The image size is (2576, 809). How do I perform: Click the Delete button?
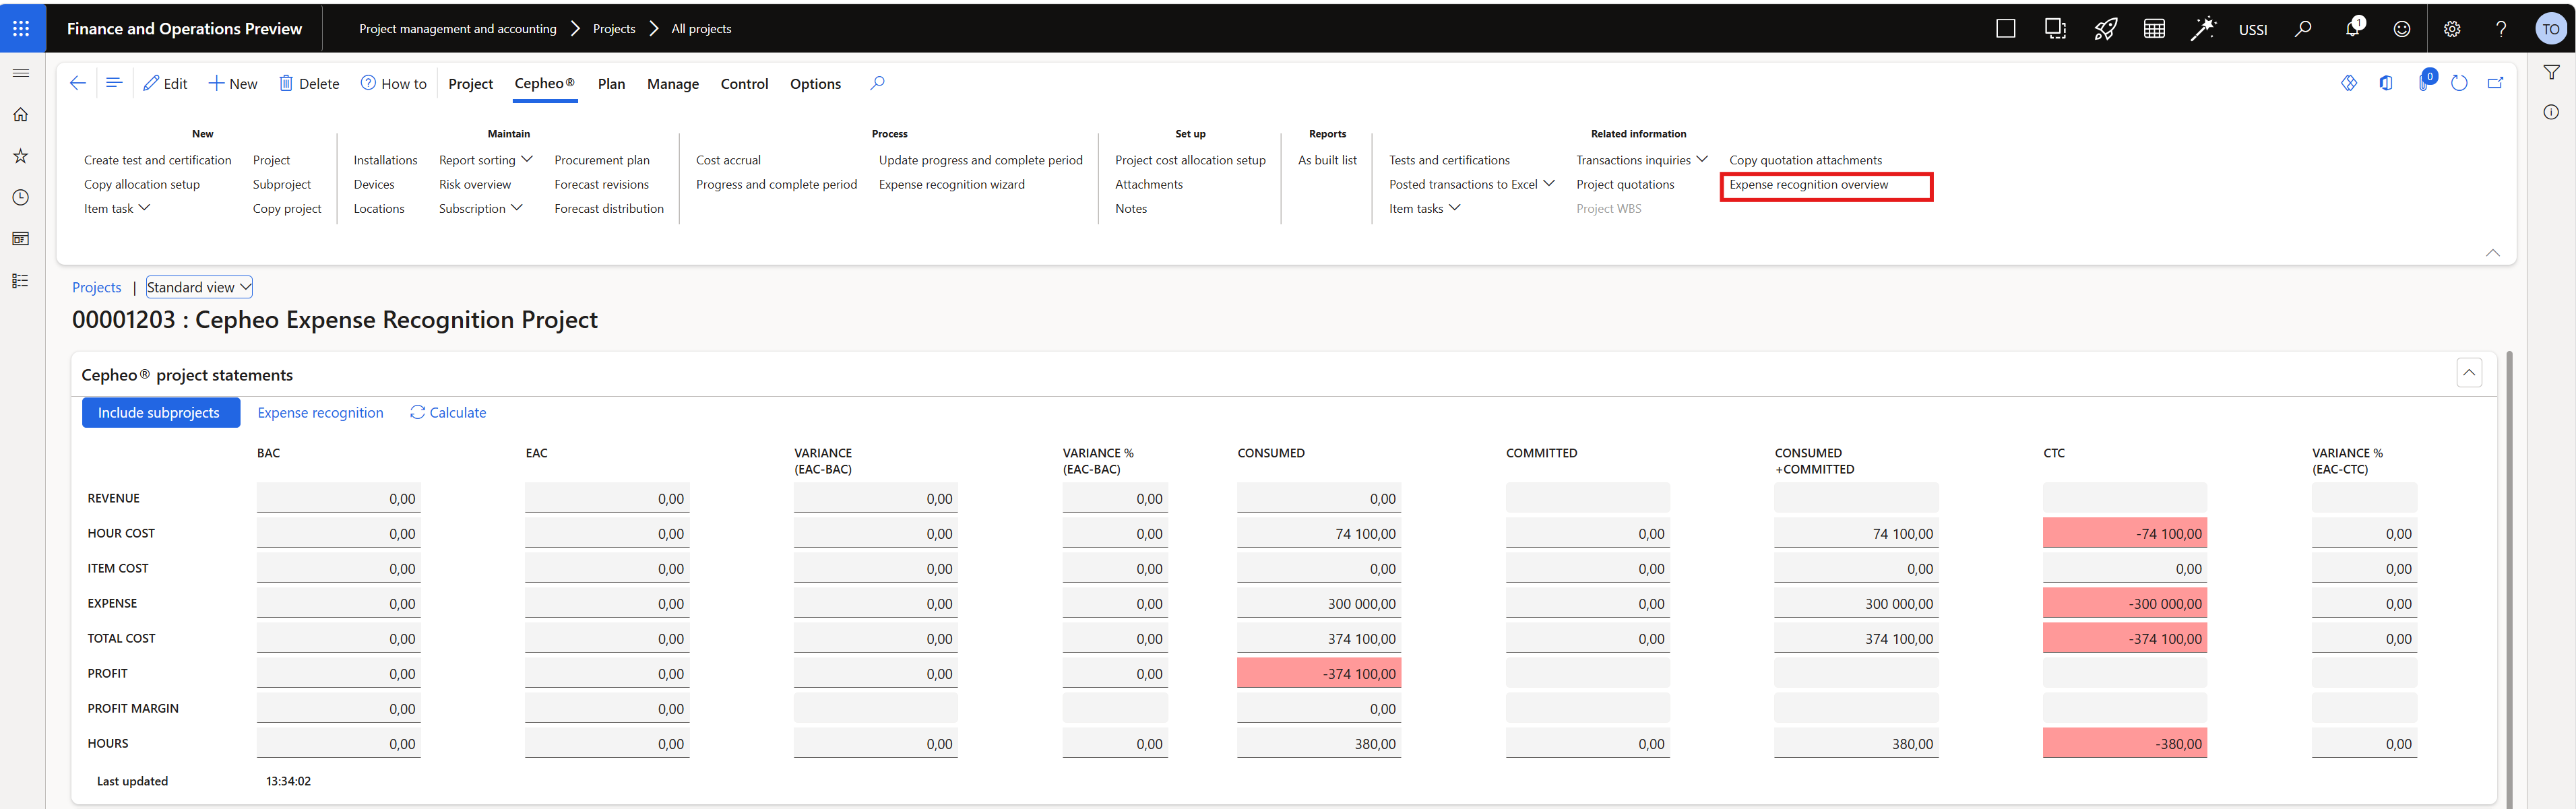(x=309, y=84)
